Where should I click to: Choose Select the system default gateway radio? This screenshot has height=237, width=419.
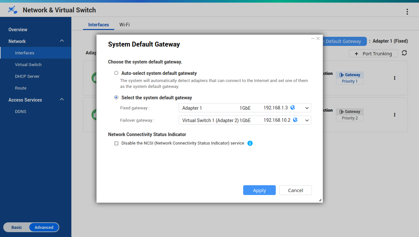(116, 98)
